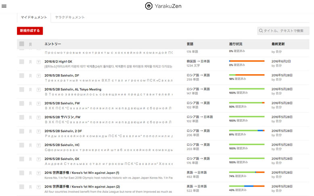Check the box for 2016/5/28 サハリン, FW
The image size is (314, 196).
click(22, 117)
